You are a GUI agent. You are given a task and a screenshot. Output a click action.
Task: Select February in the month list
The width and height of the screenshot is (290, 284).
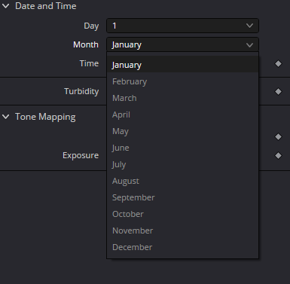(182, 81)
